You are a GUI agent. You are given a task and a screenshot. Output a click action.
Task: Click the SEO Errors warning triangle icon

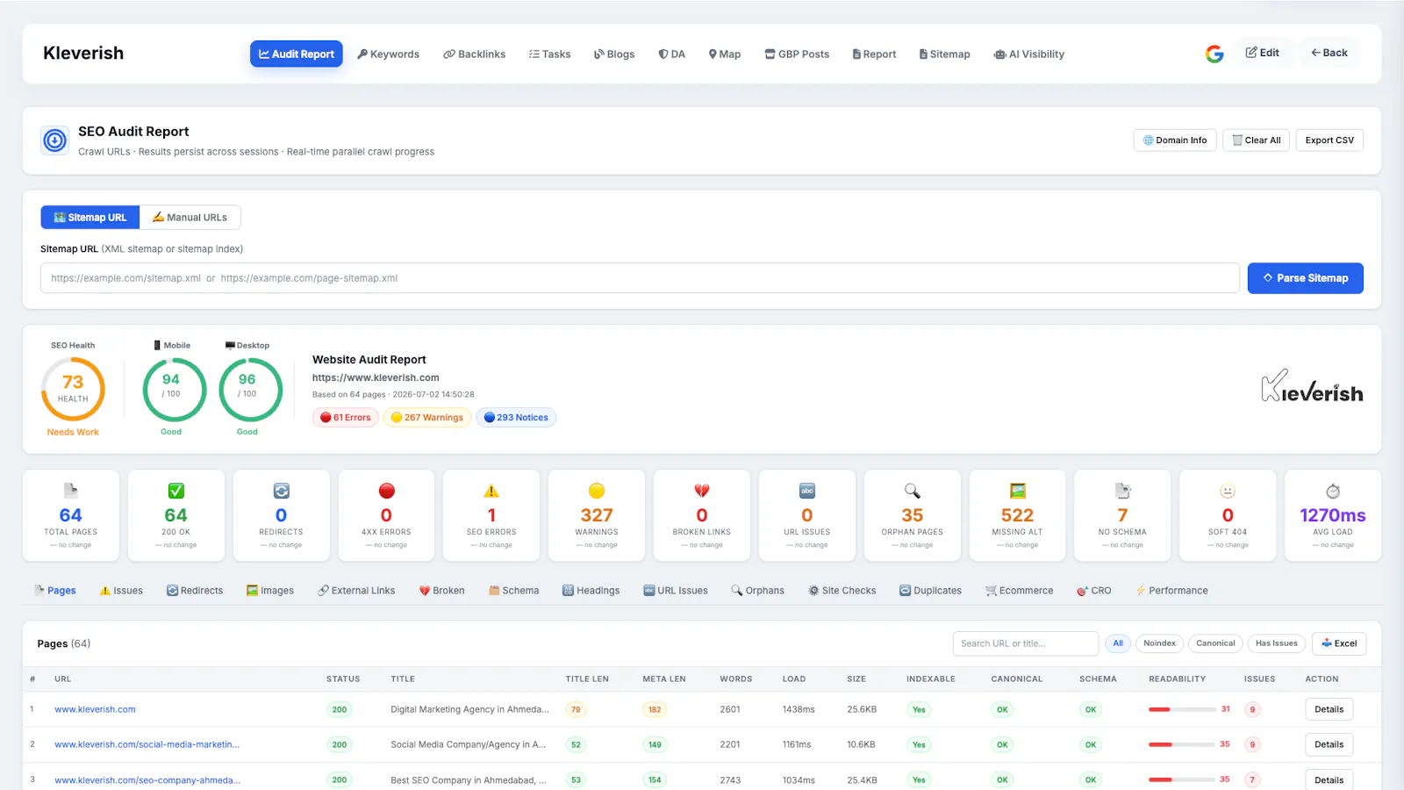tap(491, 491)
